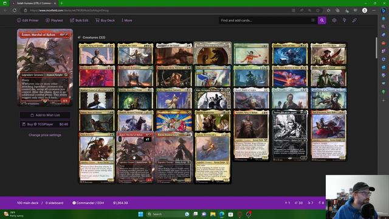Click the x1 quantity badge on Eomer card
389x219 pixels.
tap(147, 139)
